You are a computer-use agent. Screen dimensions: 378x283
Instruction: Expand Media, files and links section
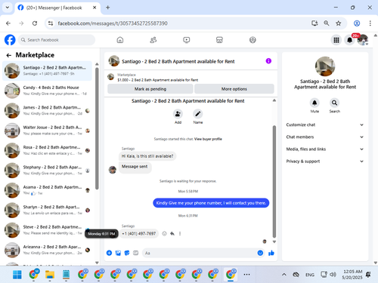325,149
